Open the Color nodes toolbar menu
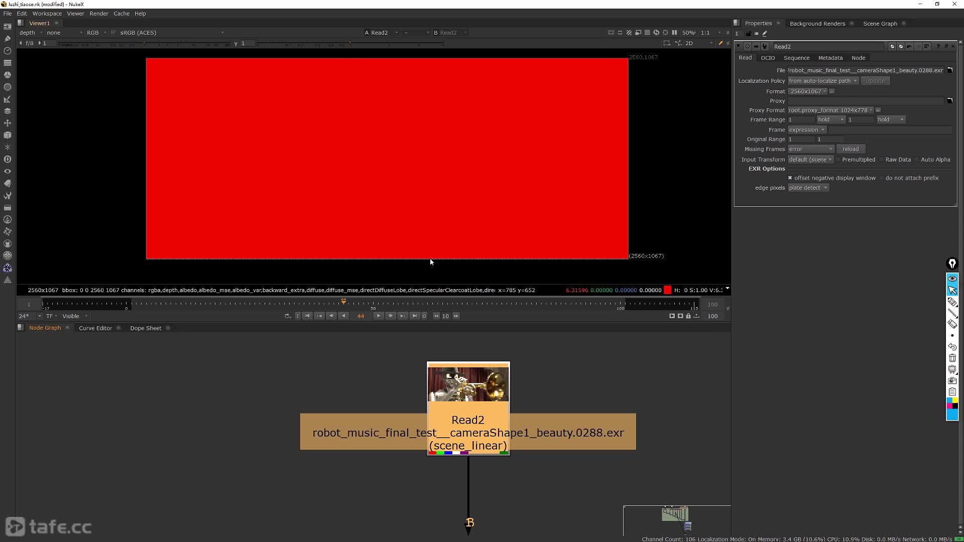The height and width of the screenshot is (542, 964). point(8,75)
